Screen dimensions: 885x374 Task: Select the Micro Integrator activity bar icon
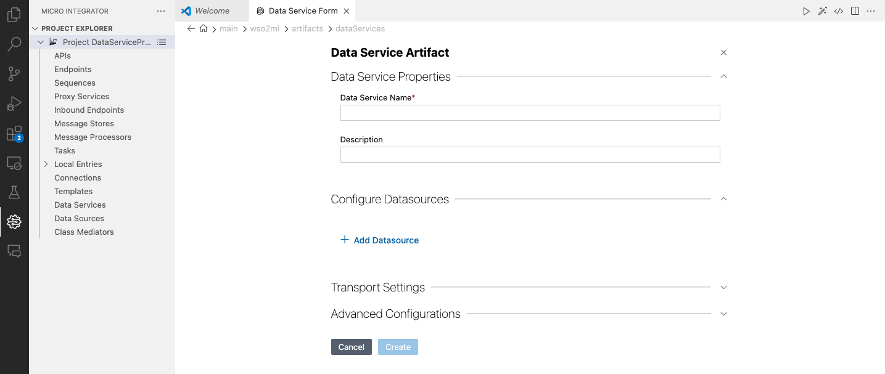[14, 222]
